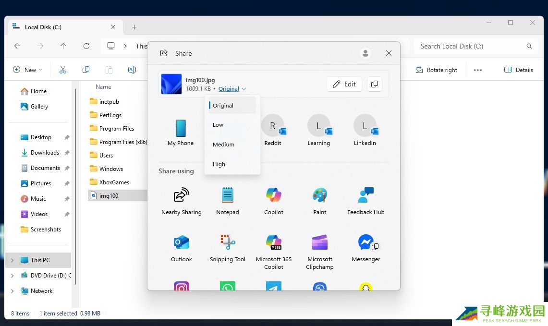Image resolution: width=548 pixels, height=326 pixels.
Task: Select the img100 file in list
Action: [117, 196]
